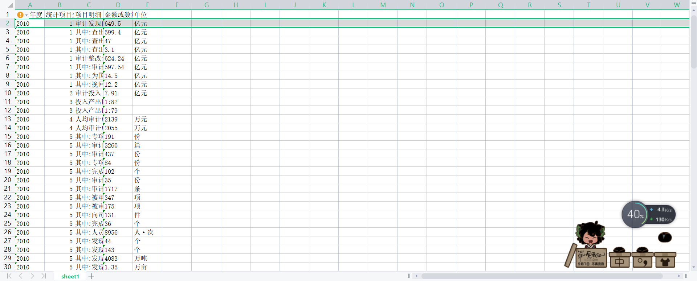Select column E header
Image resolution: width=697 pixels, height=281 pixels.
pos(147,5)
